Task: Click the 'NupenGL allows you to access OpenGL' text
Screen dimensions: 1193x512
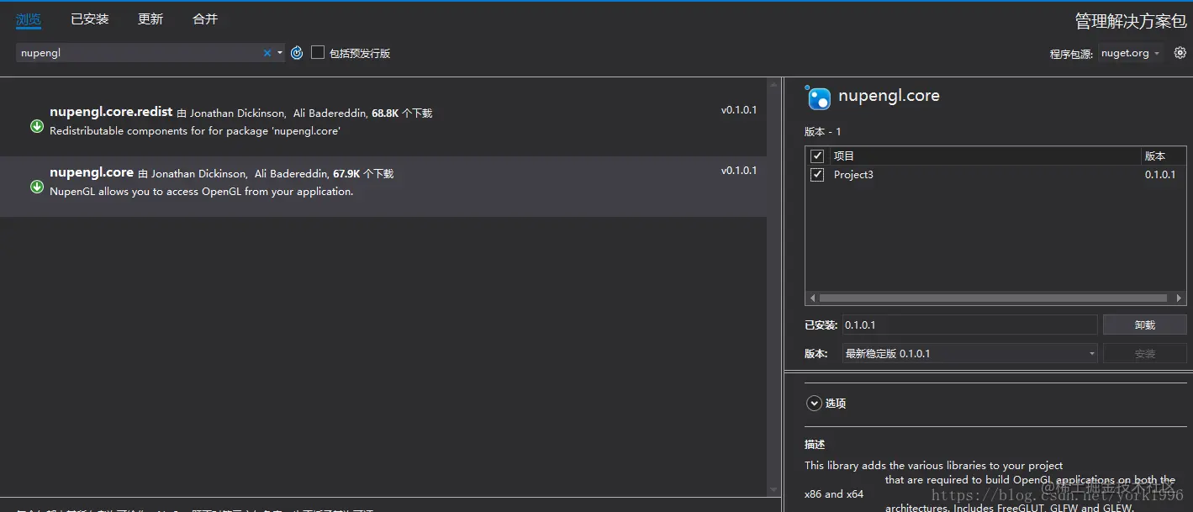Action: (x=202, y=192)
